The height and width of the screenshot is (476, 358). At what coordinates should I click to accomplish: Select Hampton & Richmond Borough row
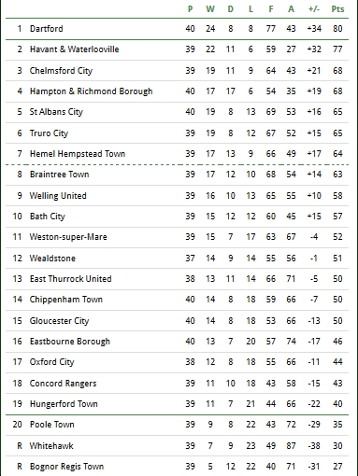(x=177, y=91)
